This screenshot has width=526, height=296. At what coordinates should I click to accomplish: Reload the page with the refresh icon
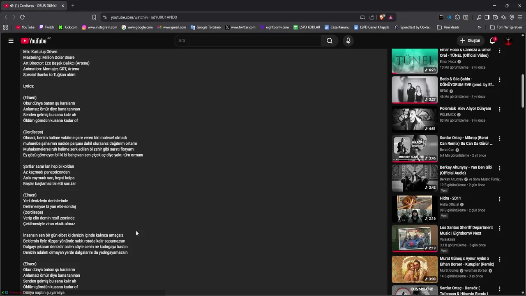(x=22, y=17)
